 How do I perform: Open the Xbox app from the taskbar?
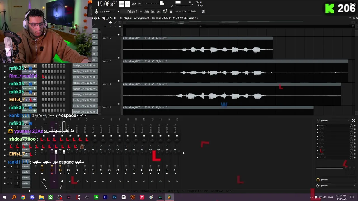tap(50, 197)
